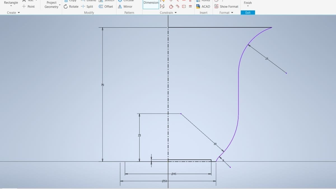Screen dimensions: 336x189
Task: Switch to the Pattern panel group
Action: (129, 13)
